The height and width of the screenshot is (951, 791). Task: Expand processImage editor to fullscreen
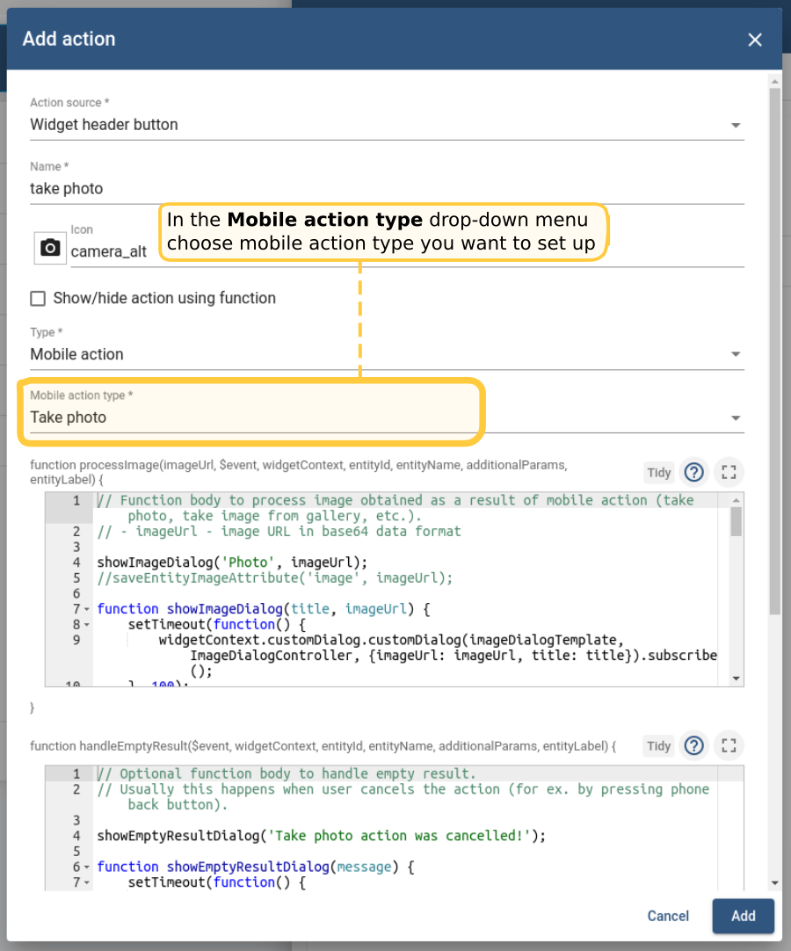point(728,473)
